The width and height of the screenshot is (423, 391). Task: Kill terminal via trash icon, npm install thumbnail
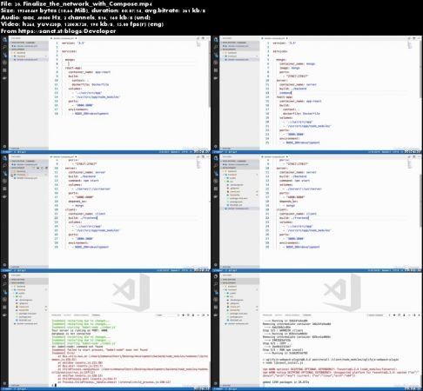click(x=404, y=315)
